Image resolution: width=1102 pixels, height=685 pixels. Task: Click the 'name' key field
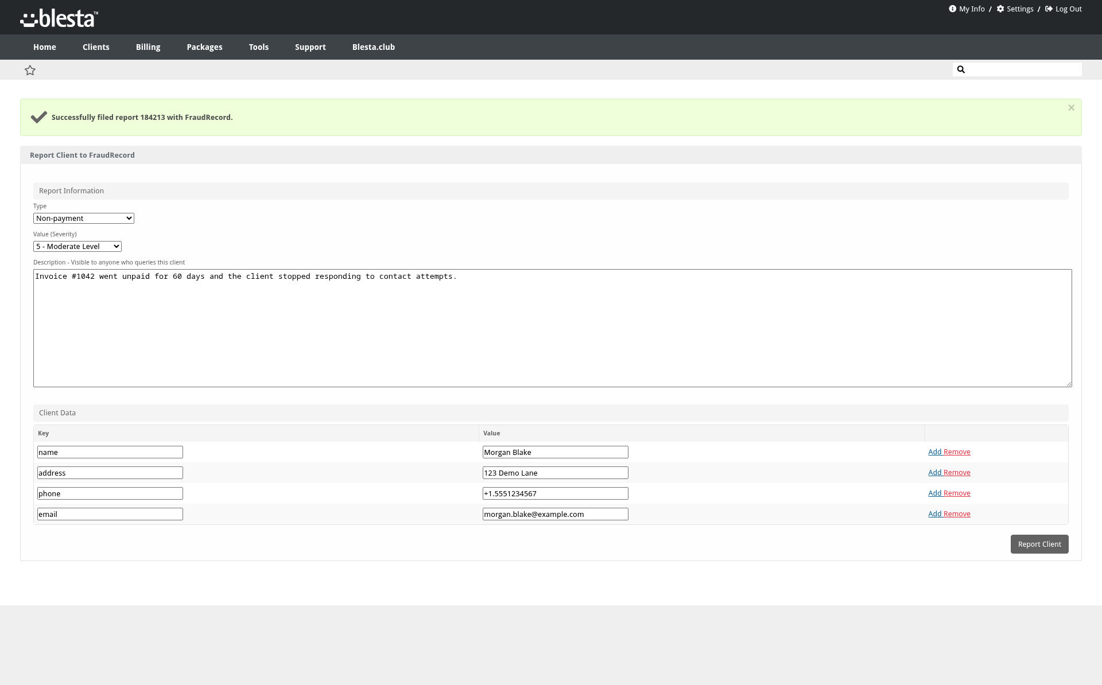point(110,452)
